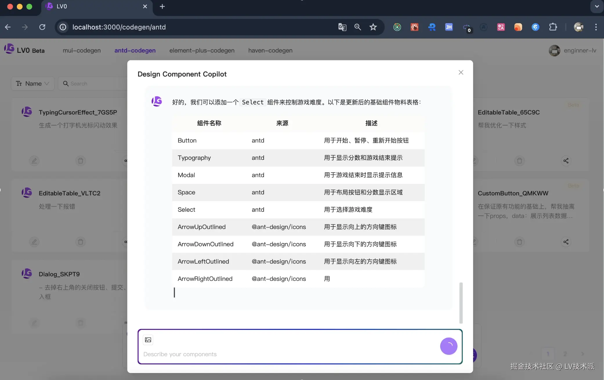The width and height of the screenshot is (604, 380).
Task: Reload the current page
Action: coord(42,27)
